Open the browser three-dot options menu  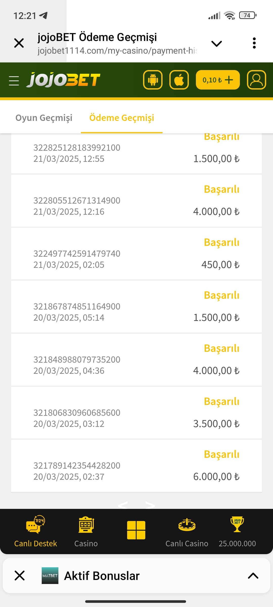(254, 43)
